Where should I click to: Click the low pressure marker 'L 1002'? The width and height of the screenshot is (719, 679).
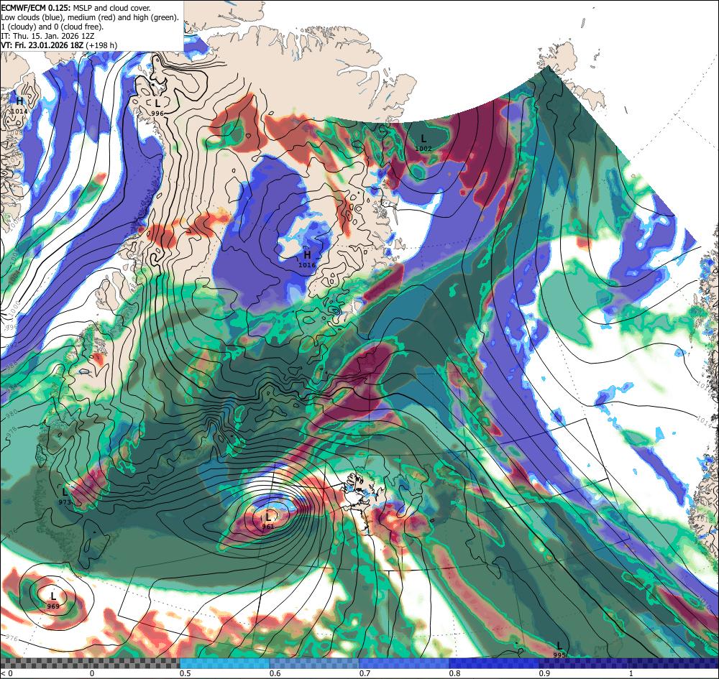tap(423, 142)
